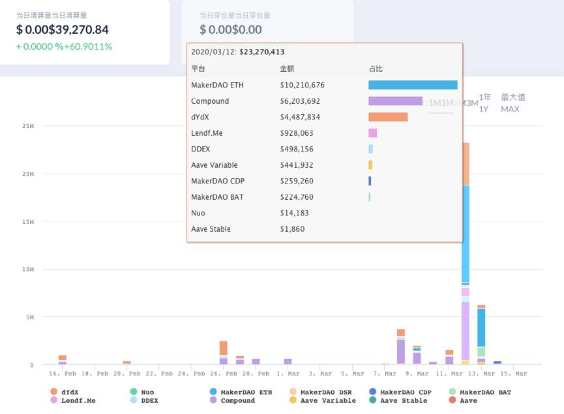Click the tall March 12 stacked bar

[x=466, y=253]
